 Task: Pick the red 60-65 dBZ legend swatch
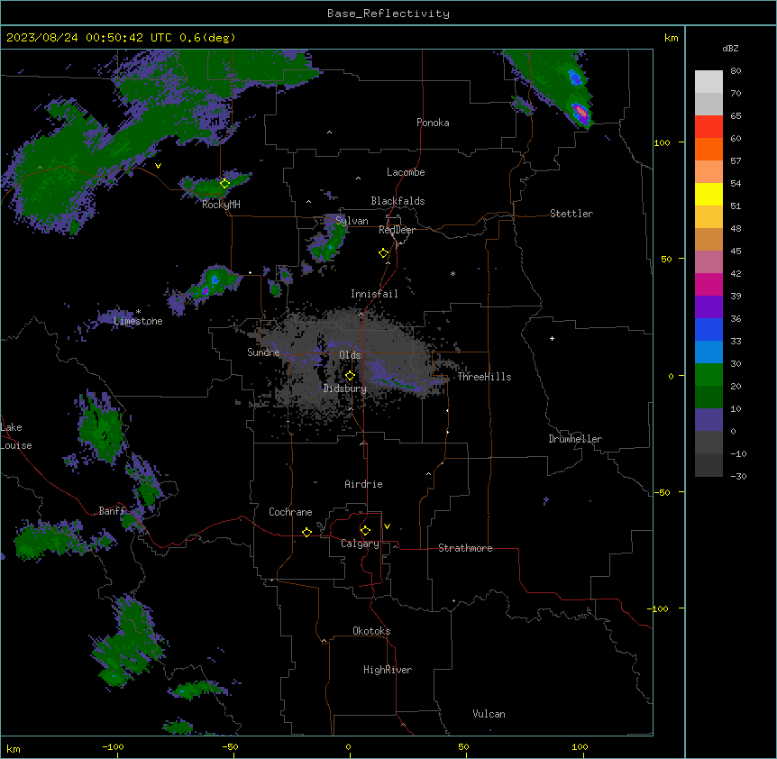click(708, 127)
